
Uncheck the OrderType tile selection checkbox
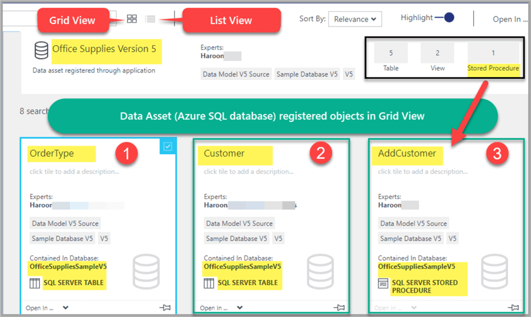[x=168, y=146]
